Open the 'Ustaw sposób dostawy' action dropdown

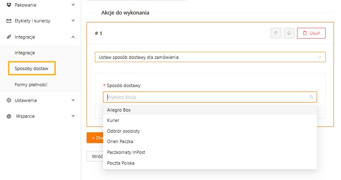(x=210, y=57)
